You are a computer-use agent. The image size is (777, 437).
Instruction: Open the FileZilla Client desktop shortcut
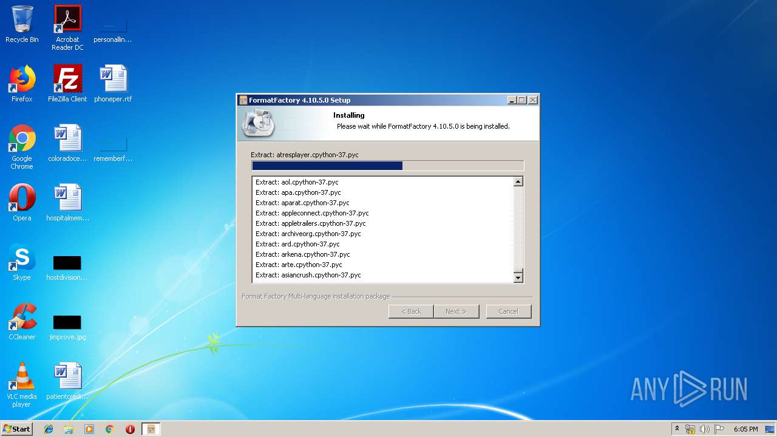pyautogui.click(x=67, y=84)
